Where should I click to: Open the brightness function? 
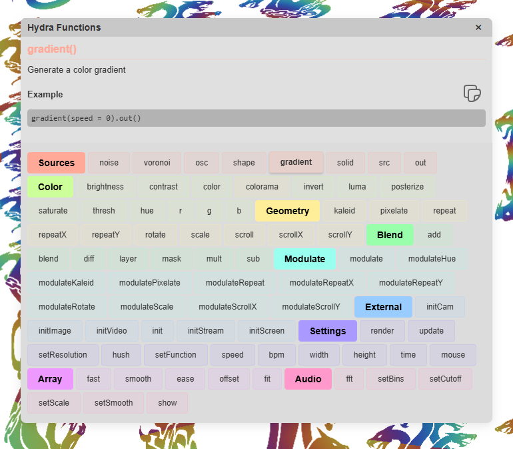coord(105,187)
